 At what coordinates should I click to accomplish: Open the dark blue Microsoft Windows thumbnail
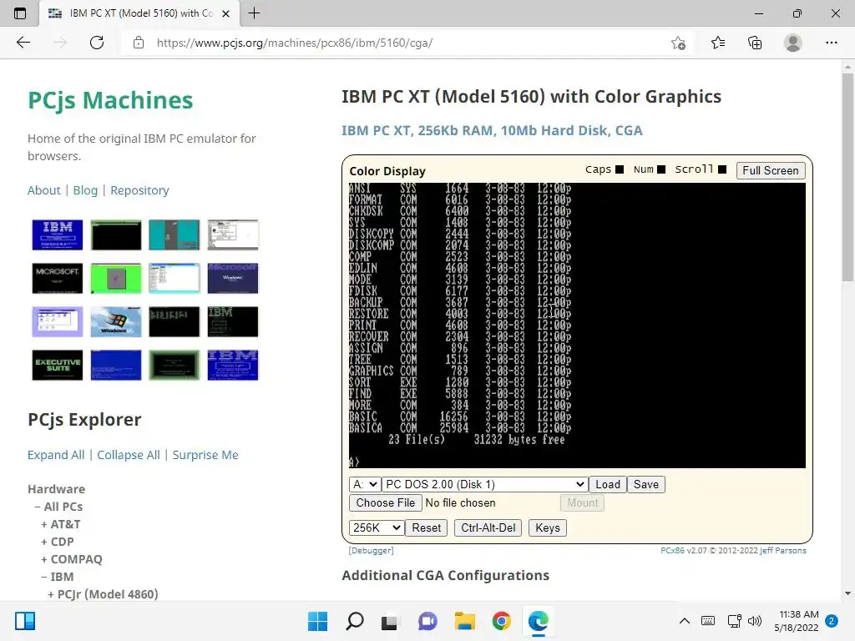[233, 278]
